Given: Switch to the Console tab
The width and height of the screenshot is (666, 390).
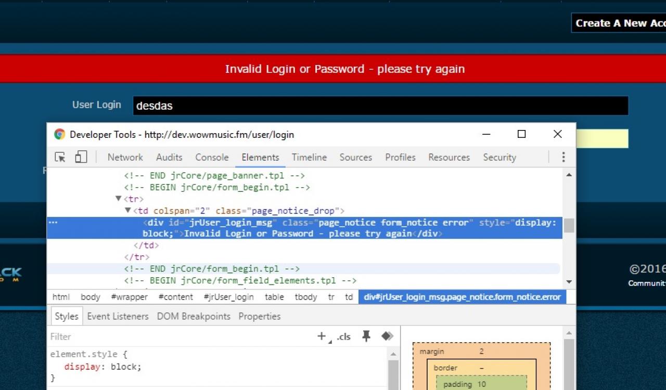Looking at the screenshot, I should click(212, 157).
